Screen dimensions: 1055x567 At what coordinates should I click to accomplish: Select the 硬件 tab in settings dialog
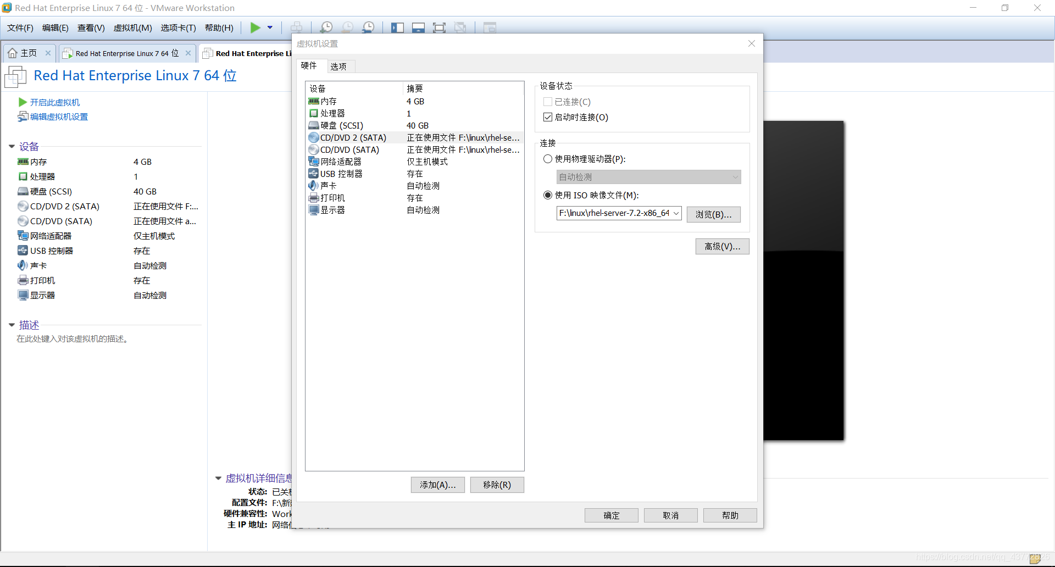point(309,66)
